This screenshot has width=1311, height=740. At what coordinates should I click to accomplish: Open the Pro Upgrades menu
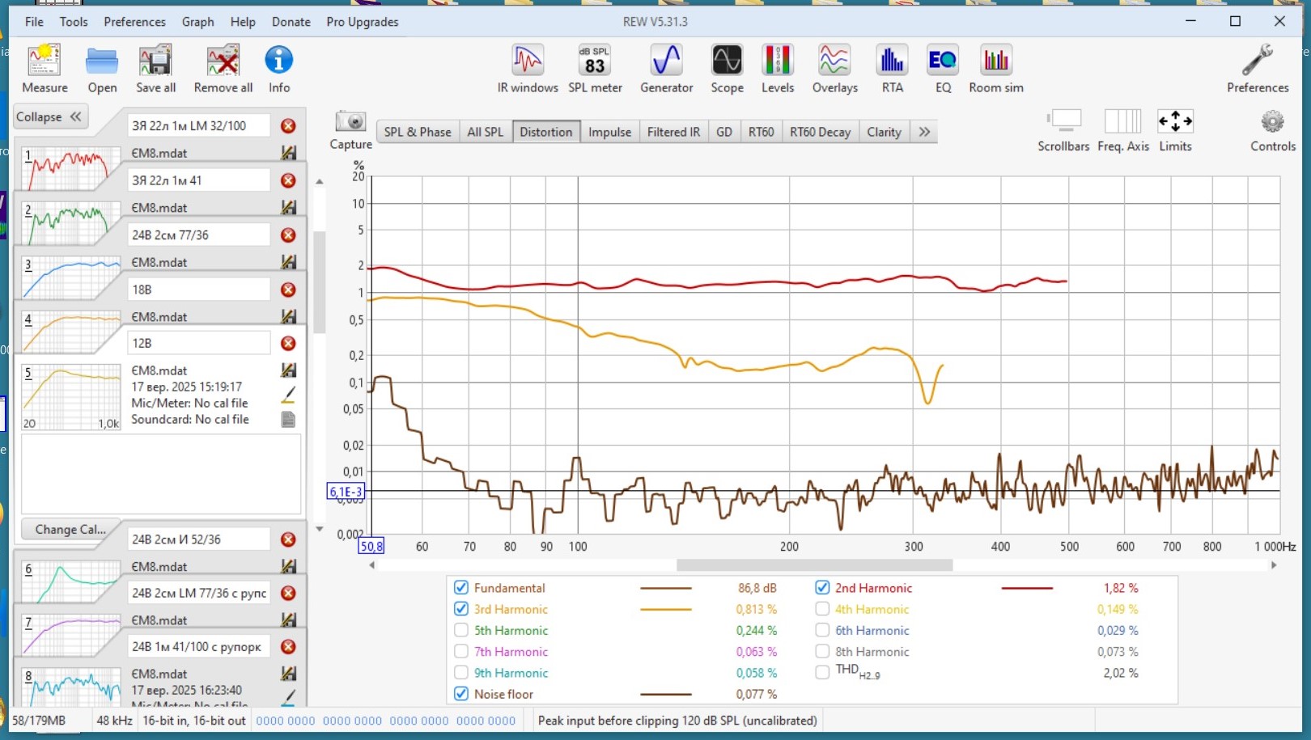(363, 22)
